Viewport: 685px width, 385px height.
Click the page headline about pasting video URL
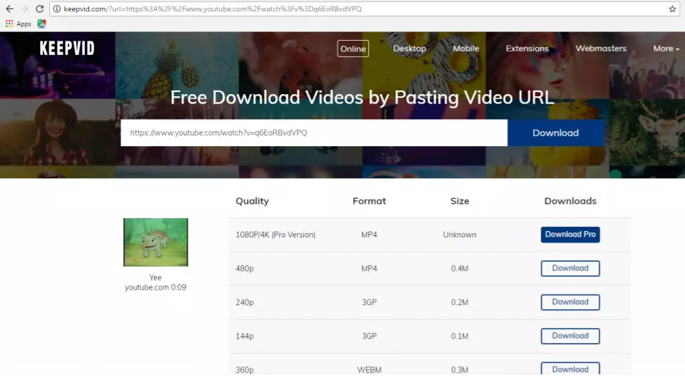[x=362, y=98]
